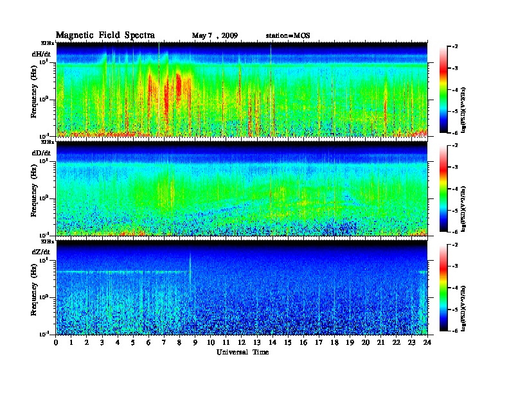Screen dimensions: 509x393
Task: Click hour tick label "5" on time axis
Action: pos(133,342)
